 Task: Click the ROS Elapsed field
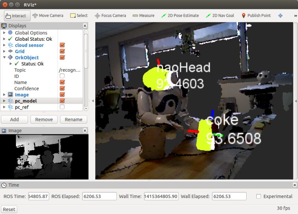(99, 196)
